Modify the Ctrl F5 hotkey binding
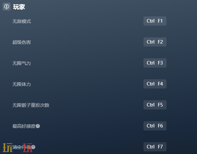197x154 pixels. (155, 105)
